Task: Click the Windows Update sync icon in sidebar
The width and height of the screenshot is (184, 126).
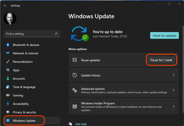Action: point(8,120)
